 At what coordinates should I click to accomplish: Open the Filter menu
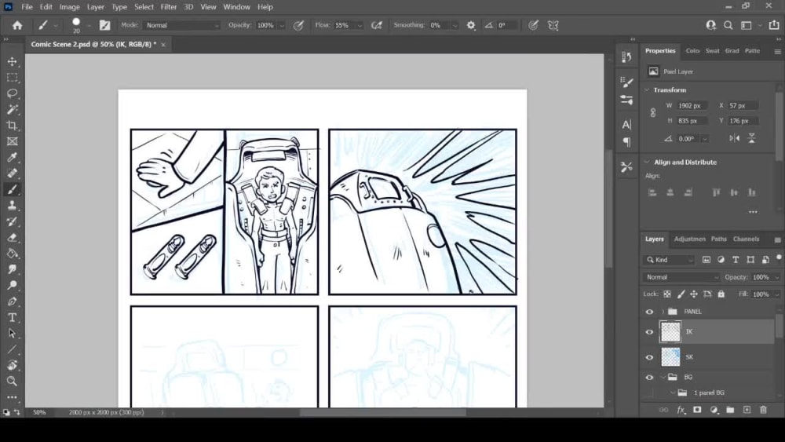pyautogui.click(x=169, y=7)
